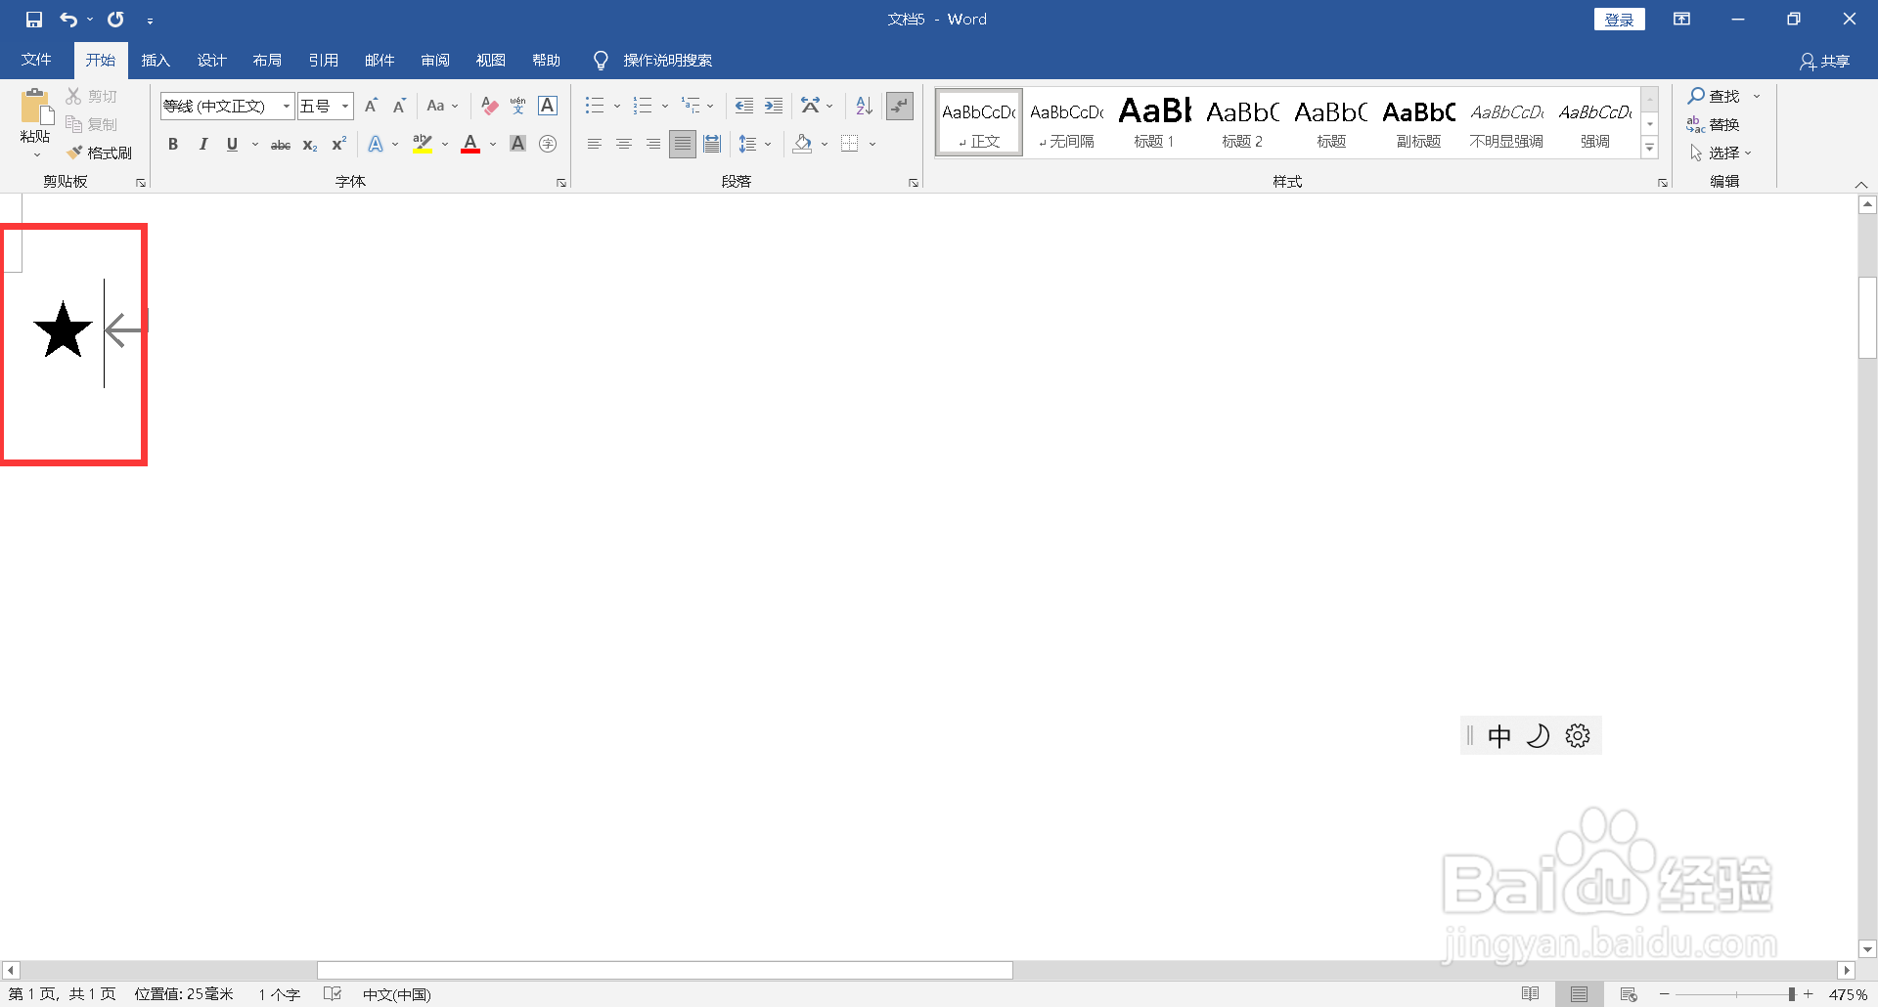Open the Review (审阅) tab

435,61
